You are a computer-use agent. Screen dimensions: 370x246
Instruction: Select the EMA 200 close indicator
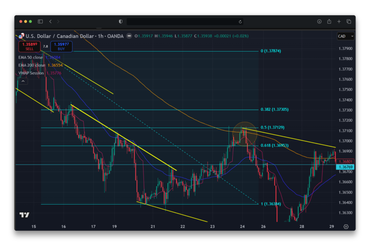pos(32,65)
